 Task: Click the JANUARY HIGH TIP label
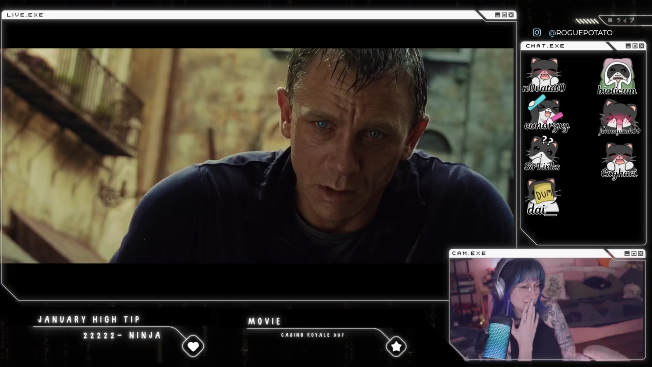(89, 319)
